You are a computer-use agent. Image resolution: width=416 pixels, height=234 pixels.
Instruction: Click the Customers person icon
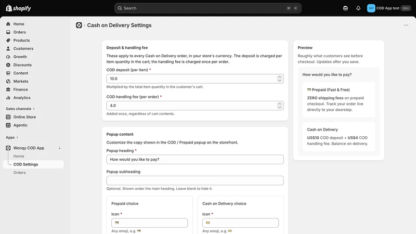point(8,48)
